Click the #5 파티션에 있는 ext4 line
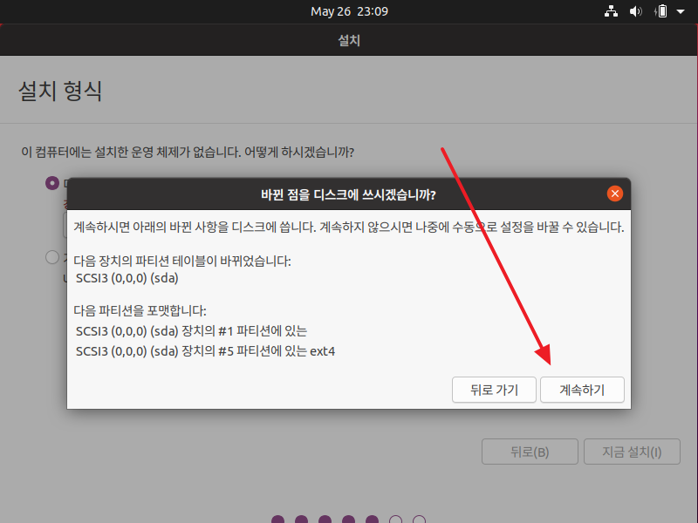The height and width of the screenshot is (523, 698). [x=205, y=351]
